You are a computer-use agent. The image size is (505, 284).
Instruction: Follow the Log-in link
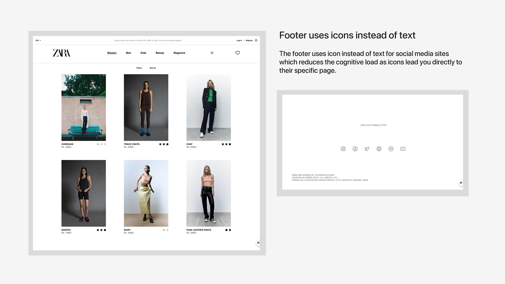tap(239, 40)
